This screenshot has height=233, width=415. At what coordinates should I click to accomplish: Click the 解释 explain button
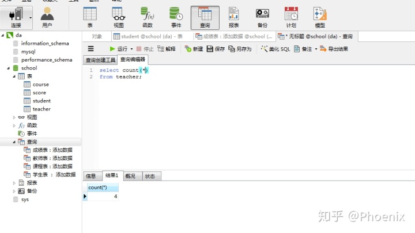click(166, 49)
